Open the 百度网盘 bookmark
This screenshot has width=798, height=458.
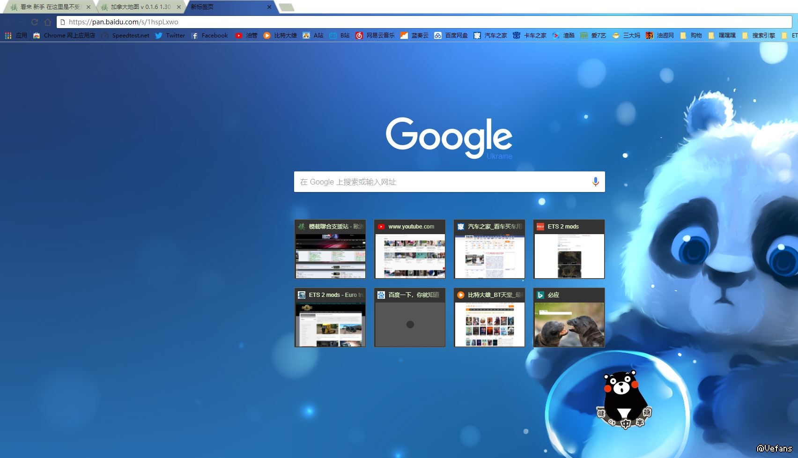(x=451, y=36)
